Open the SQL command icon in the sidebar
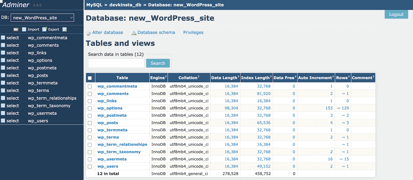The height and width of the screenshot is (180, 413). (16, 29)
